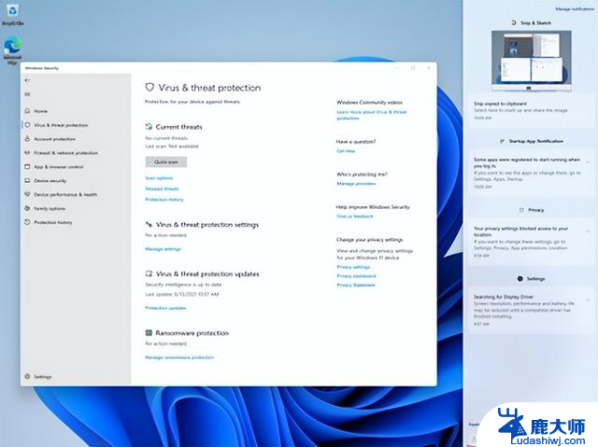Viewport: 598px width, 447px height.
Task: Click the Snip & Sketch notification header
Action: 532,22
